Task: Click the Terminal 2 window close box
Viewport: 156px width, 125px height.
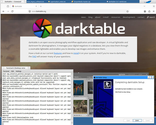Action: pyautogui.click(x=3, y=68)
